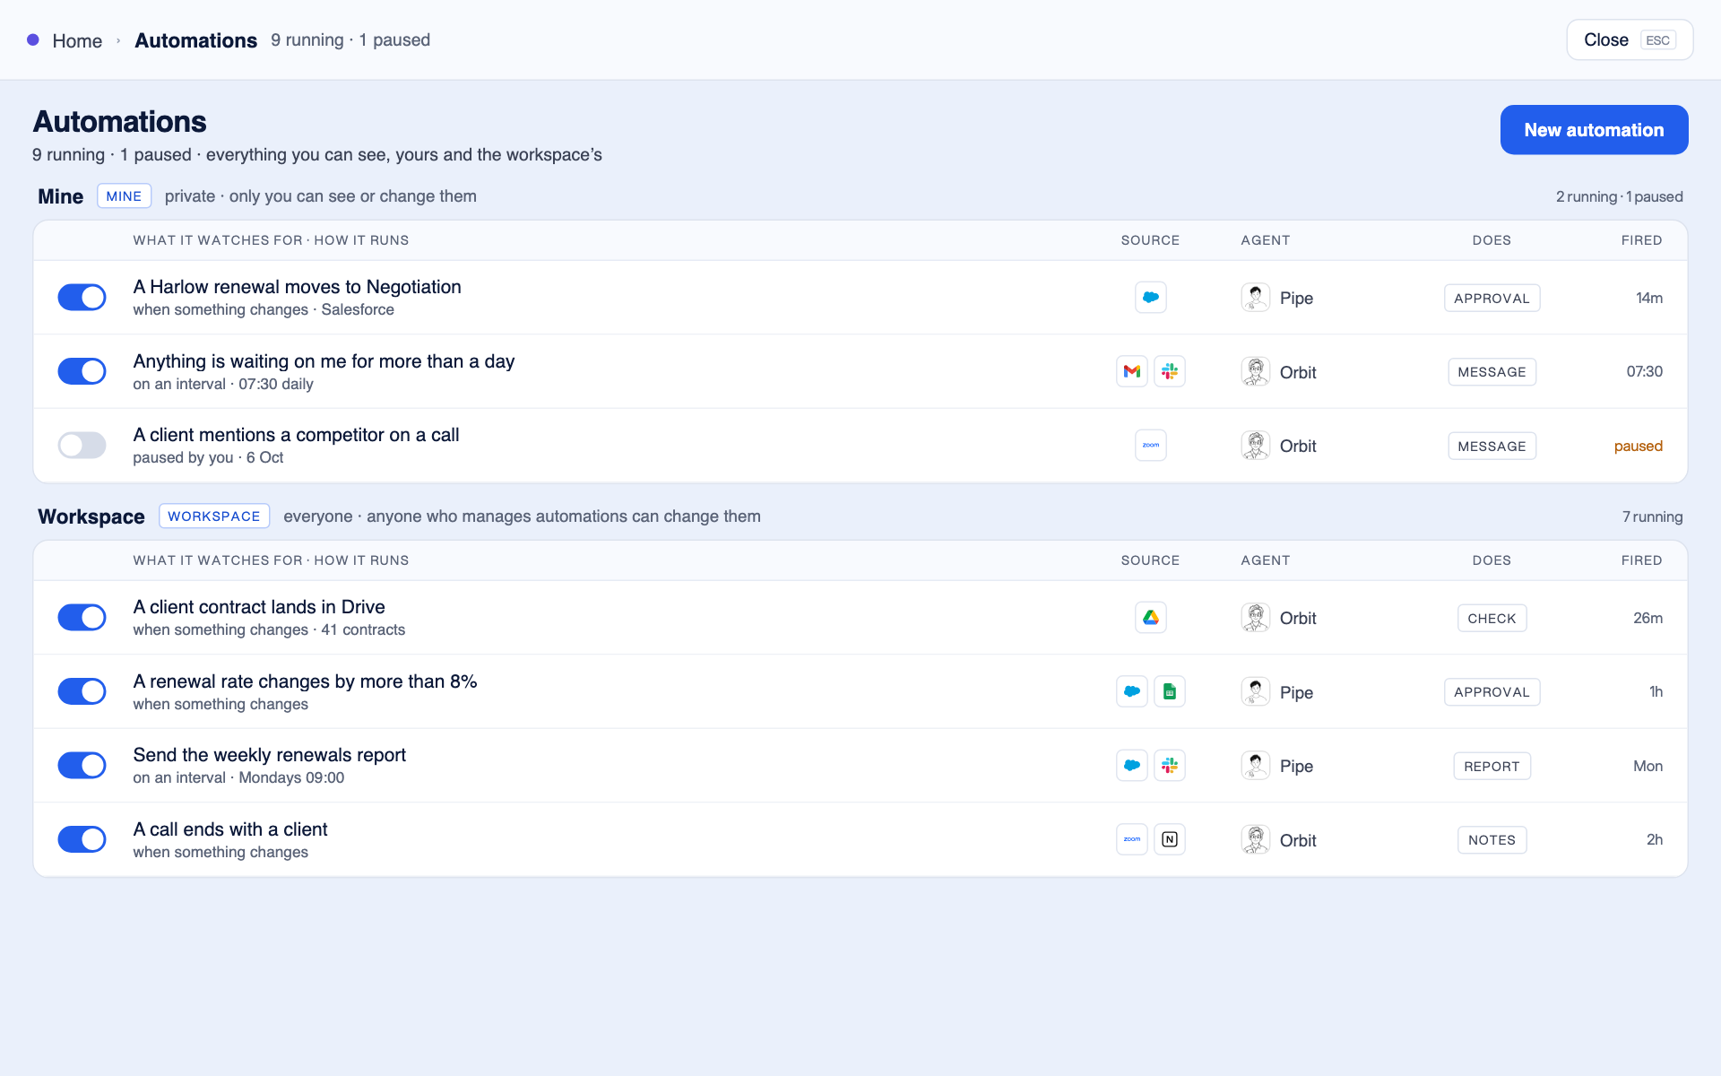
Task: Click Orbit avatar in call ends row
Action: [x=1256, y=839]
